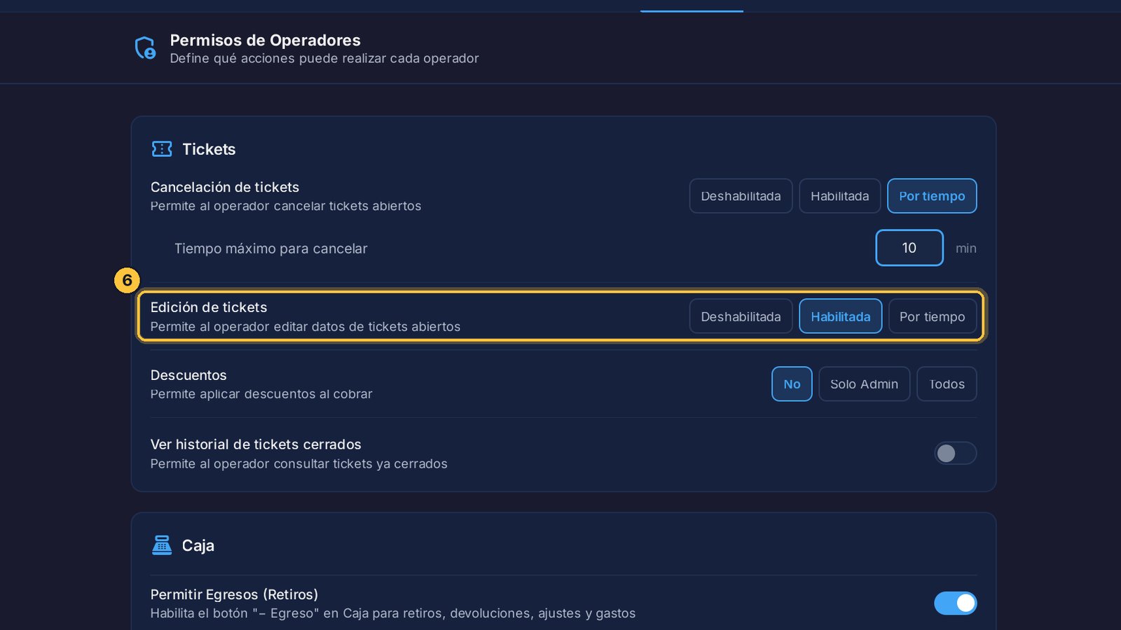Click the Ver historial de tickets cerrados label
The image size is (1121, 630).
(x=256, y=444)
